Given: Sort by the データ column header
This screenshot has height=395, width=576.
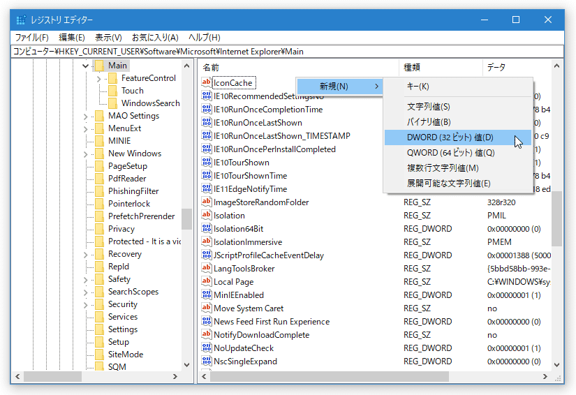Looking at the screenshot, I should click(517, 67).
